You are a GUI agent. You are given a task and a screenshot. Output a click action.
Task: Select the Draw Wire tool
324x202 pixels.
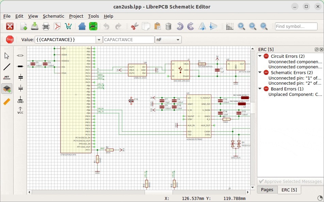click(x=6, y=67)
